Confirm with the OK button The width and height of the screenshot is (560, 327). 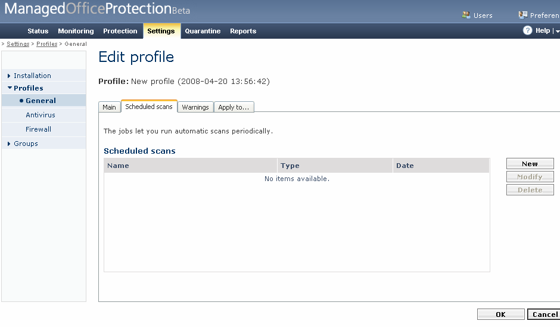coord(500,314)
